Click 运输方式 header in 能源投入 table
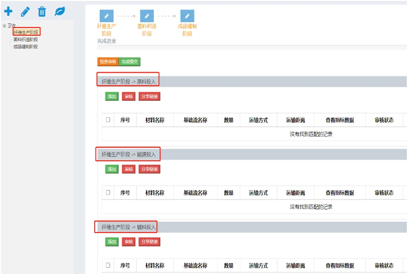This screenshot has width=410, height=274. click(258, 193)
